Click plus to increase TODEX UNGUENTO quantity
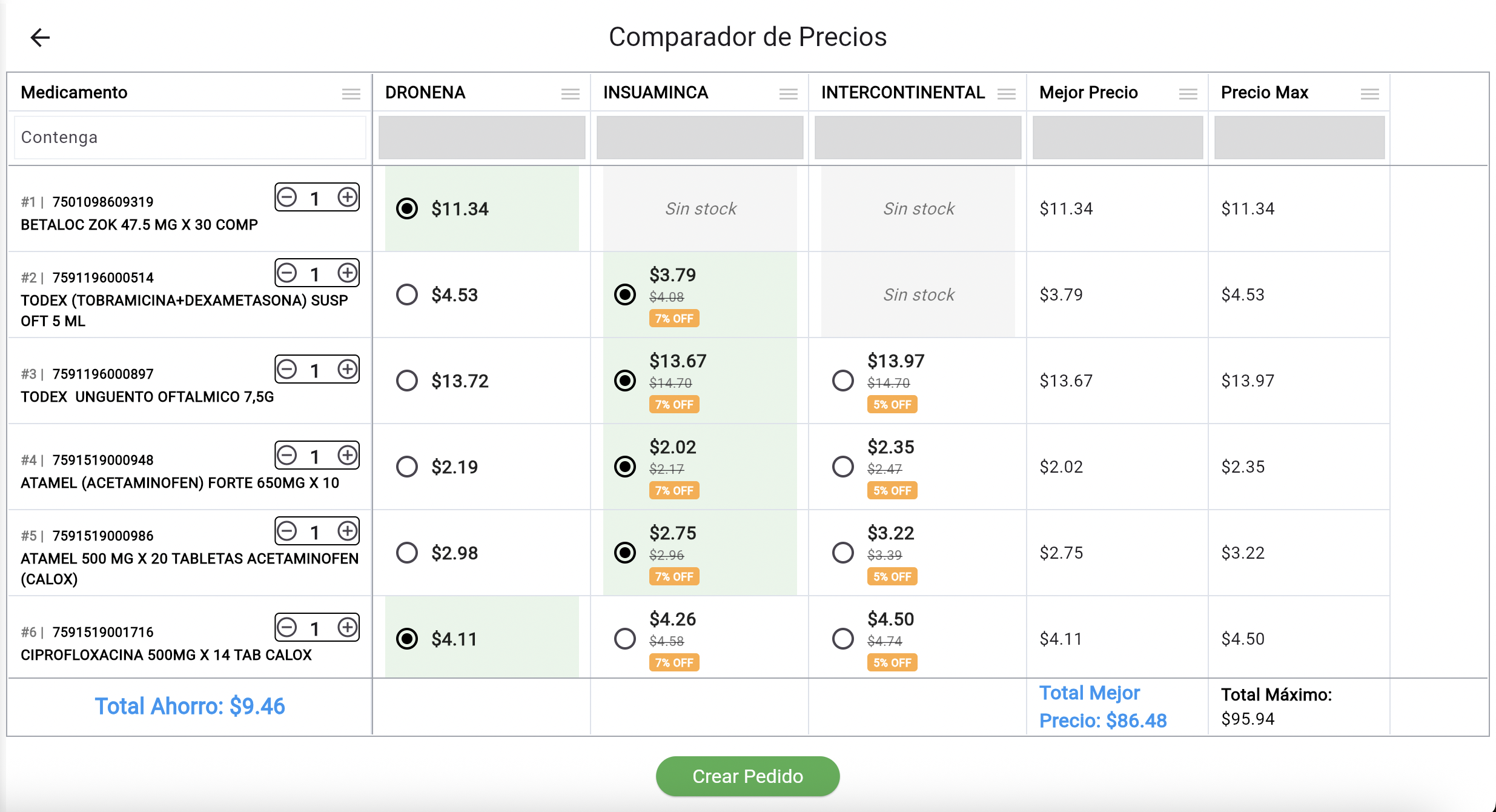The width and height of the screenshot is (1496, 812). click(x=347, y=369)
